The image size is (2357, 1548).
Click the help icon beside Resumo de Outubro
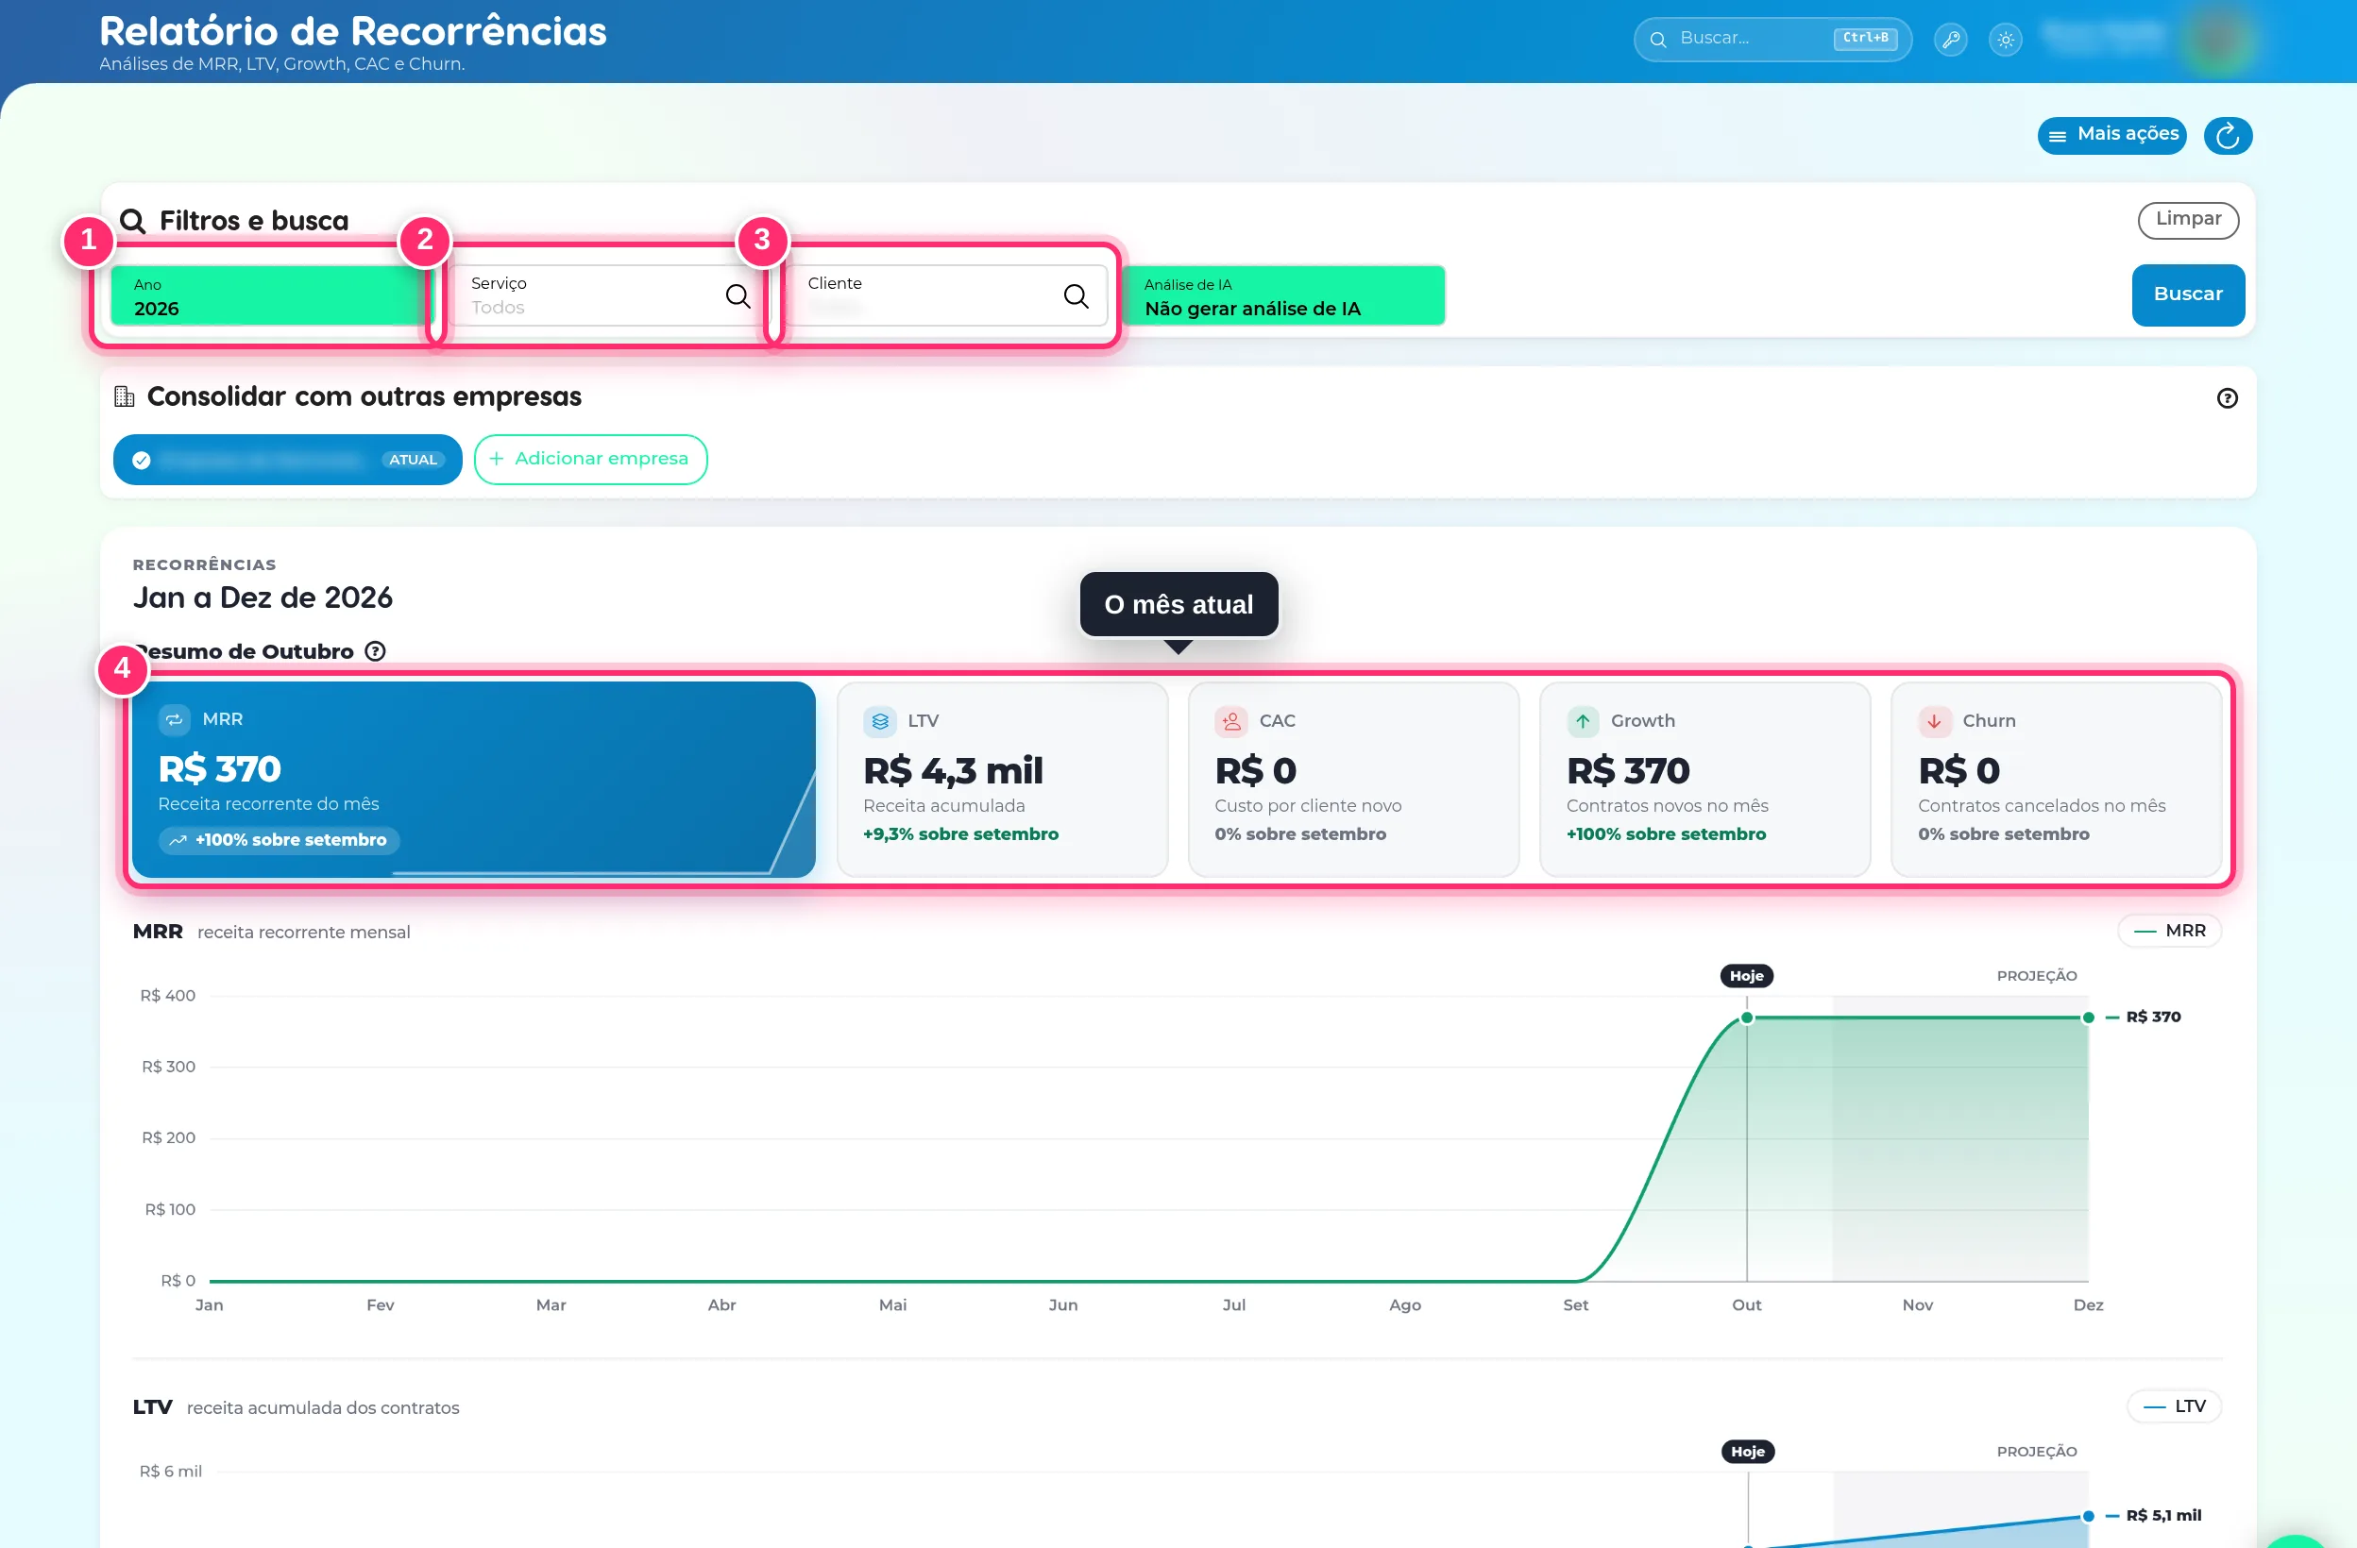375,651
